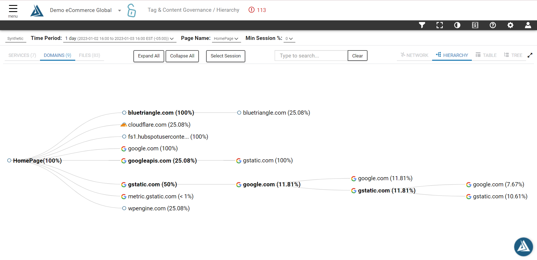Image resolution: width=537 pixels, height=260 pixels.
Task: Open the Blue Triangle chat bubble
Action: click(x=524, y=247)
